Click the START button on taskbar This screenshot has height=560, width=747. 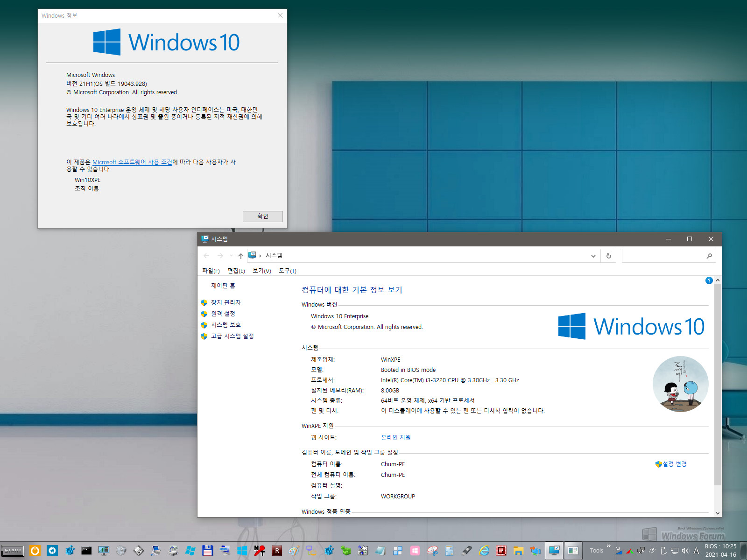(x=13, y=551)
